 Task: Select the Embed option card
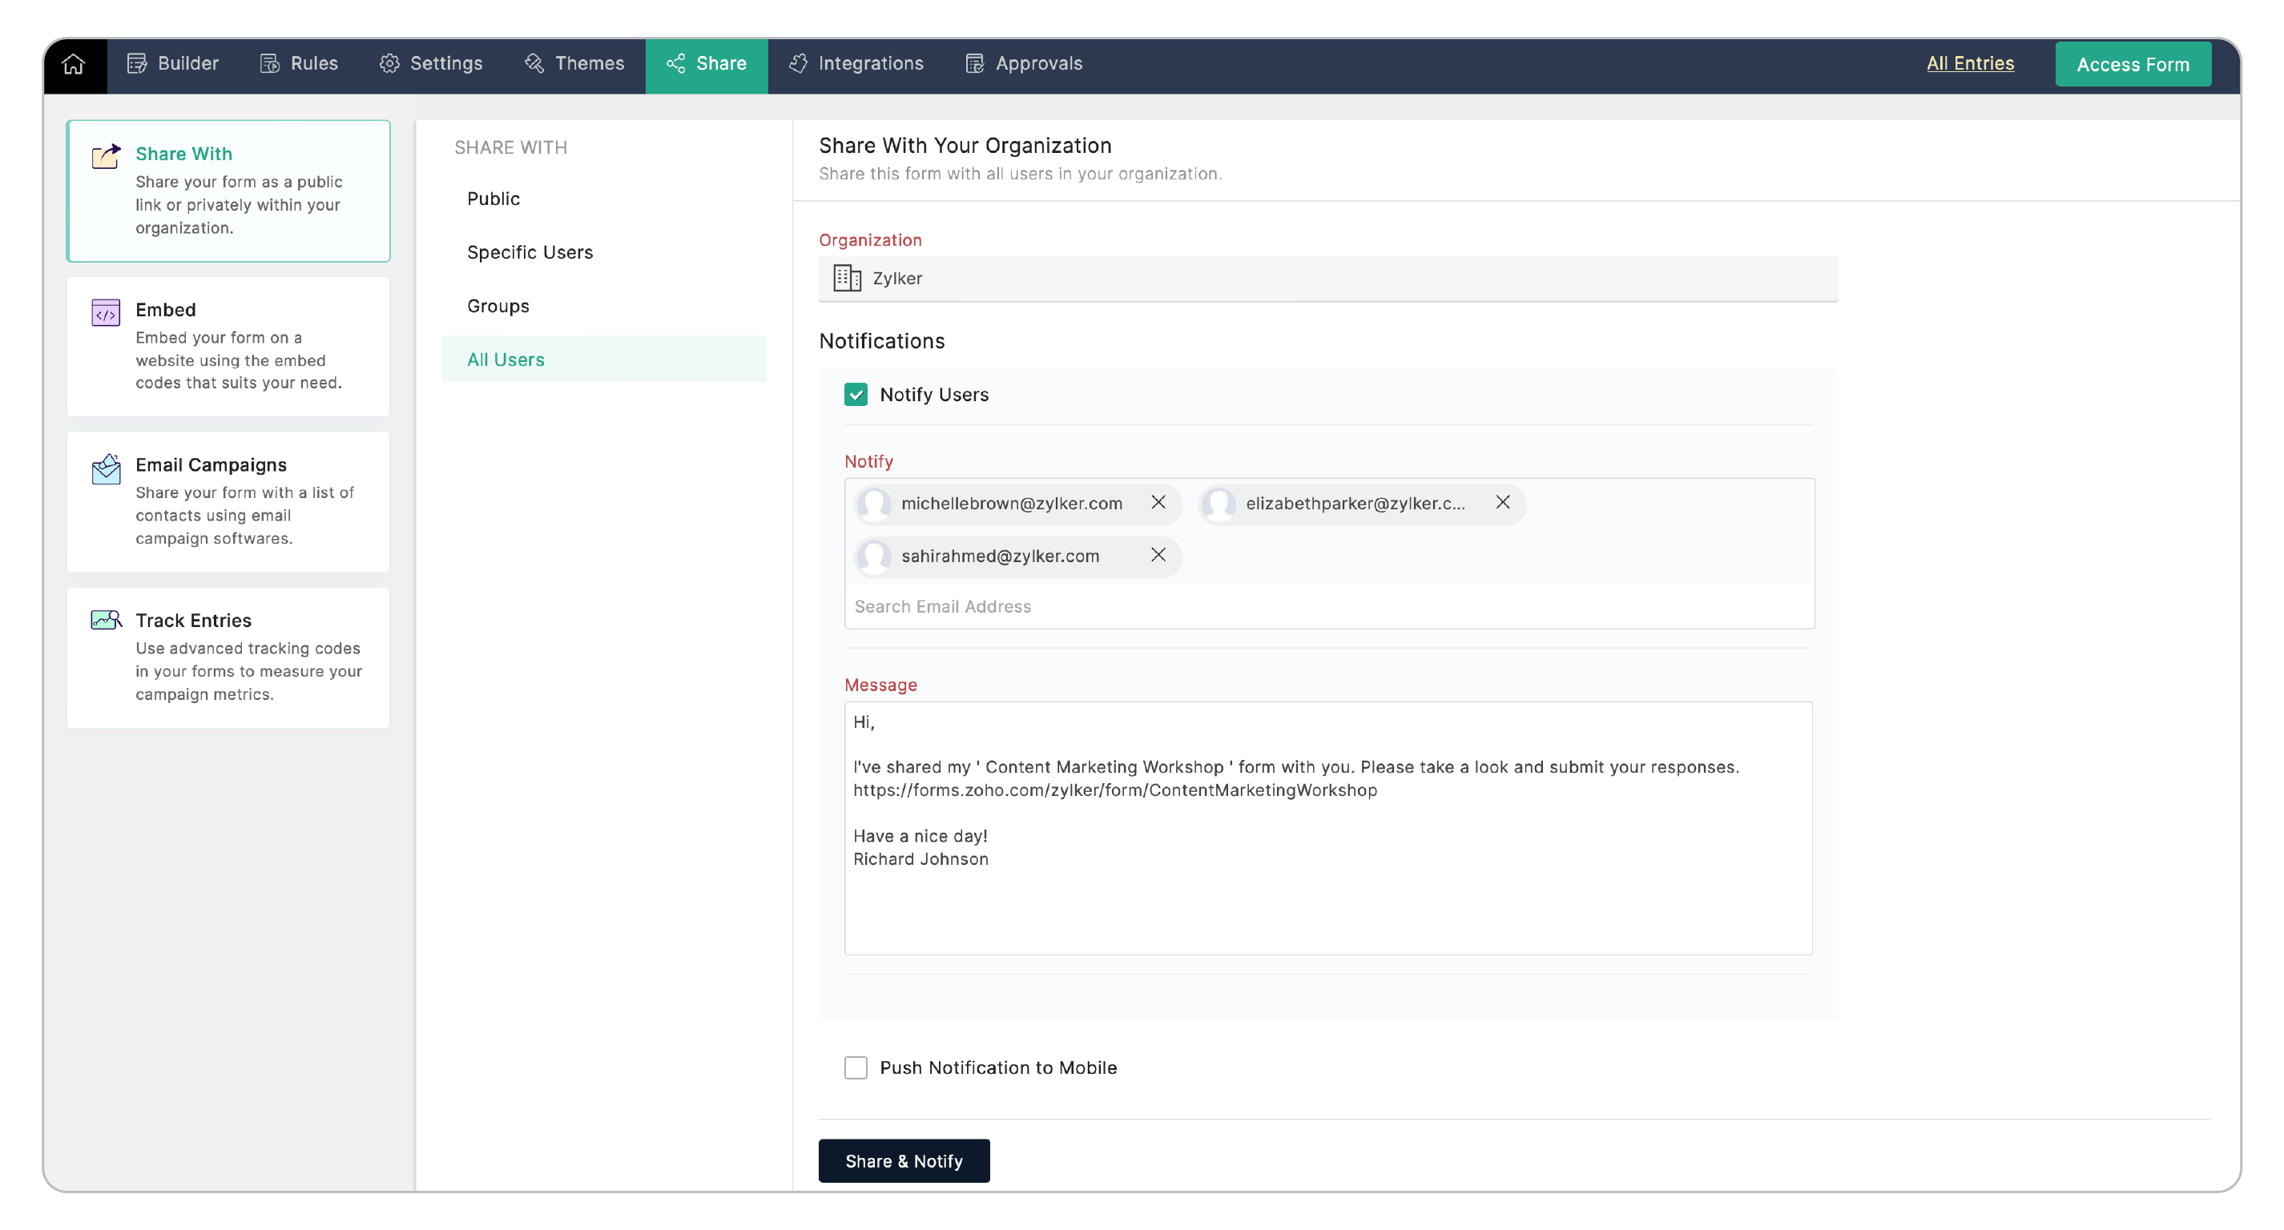tap(228, 346)
